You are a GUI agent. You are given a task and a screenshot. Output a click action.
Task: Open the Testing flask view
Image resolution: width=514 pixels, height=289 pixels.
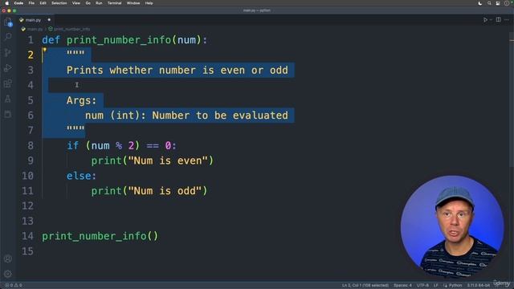pyautogui.click(x=8, y=99)
